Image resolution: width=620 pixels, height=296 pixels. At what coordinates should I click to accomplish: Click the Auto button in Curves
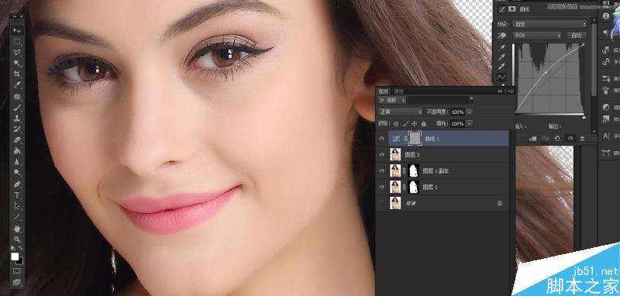coord(577,36)
